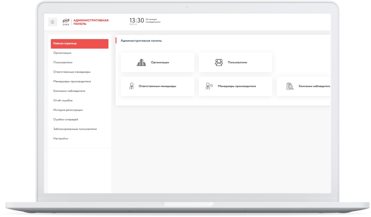
Task: Open Отчёт ошибок in sidebar
Action: [x=63, y=100]
